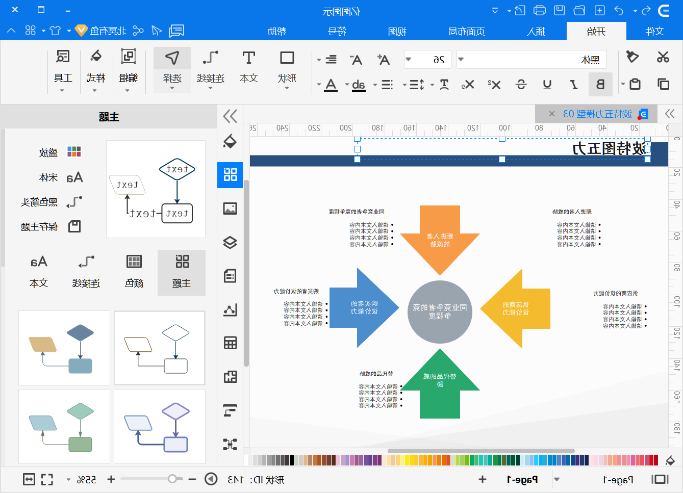Open the layers panel icon in sidebar
Viewport: 683px width, 493px height.
[230, 242]
